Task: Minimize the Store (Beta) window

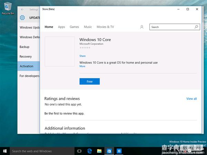Action: pos(178,9)
